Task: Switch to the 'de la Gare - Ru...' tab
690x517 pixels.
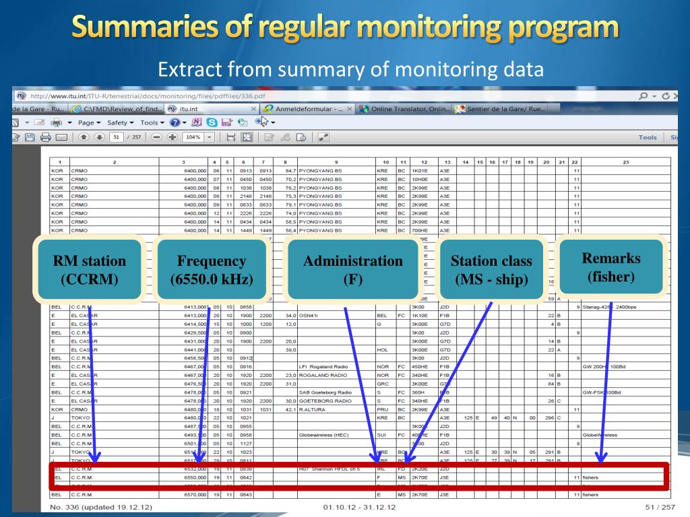Action: (x=40, y=108)
